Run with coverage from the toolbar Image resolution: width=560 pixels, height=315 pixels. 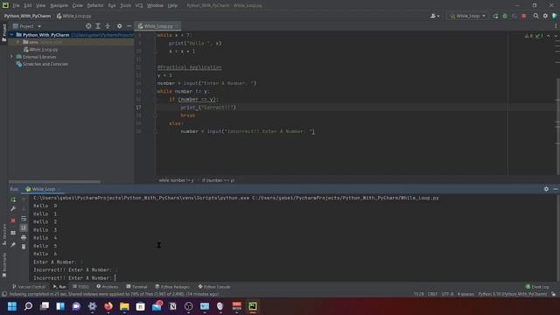pyautogui.click(x=514, y=16)
